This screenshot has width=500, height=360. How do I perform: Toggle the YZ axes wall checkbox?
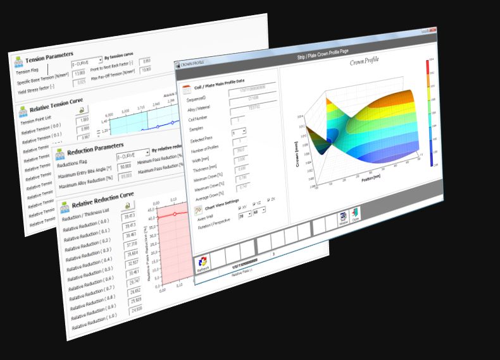coord(254,204)
